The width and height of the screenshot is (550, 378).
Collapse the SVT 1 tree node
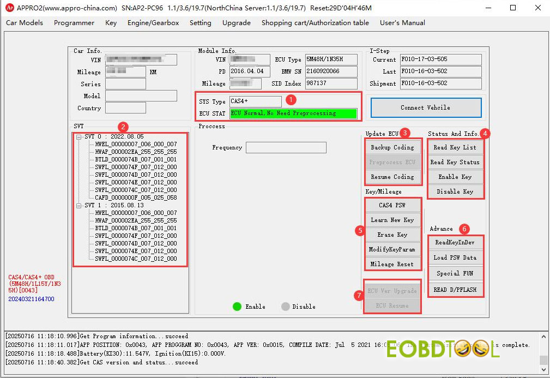tap(80, 206)
